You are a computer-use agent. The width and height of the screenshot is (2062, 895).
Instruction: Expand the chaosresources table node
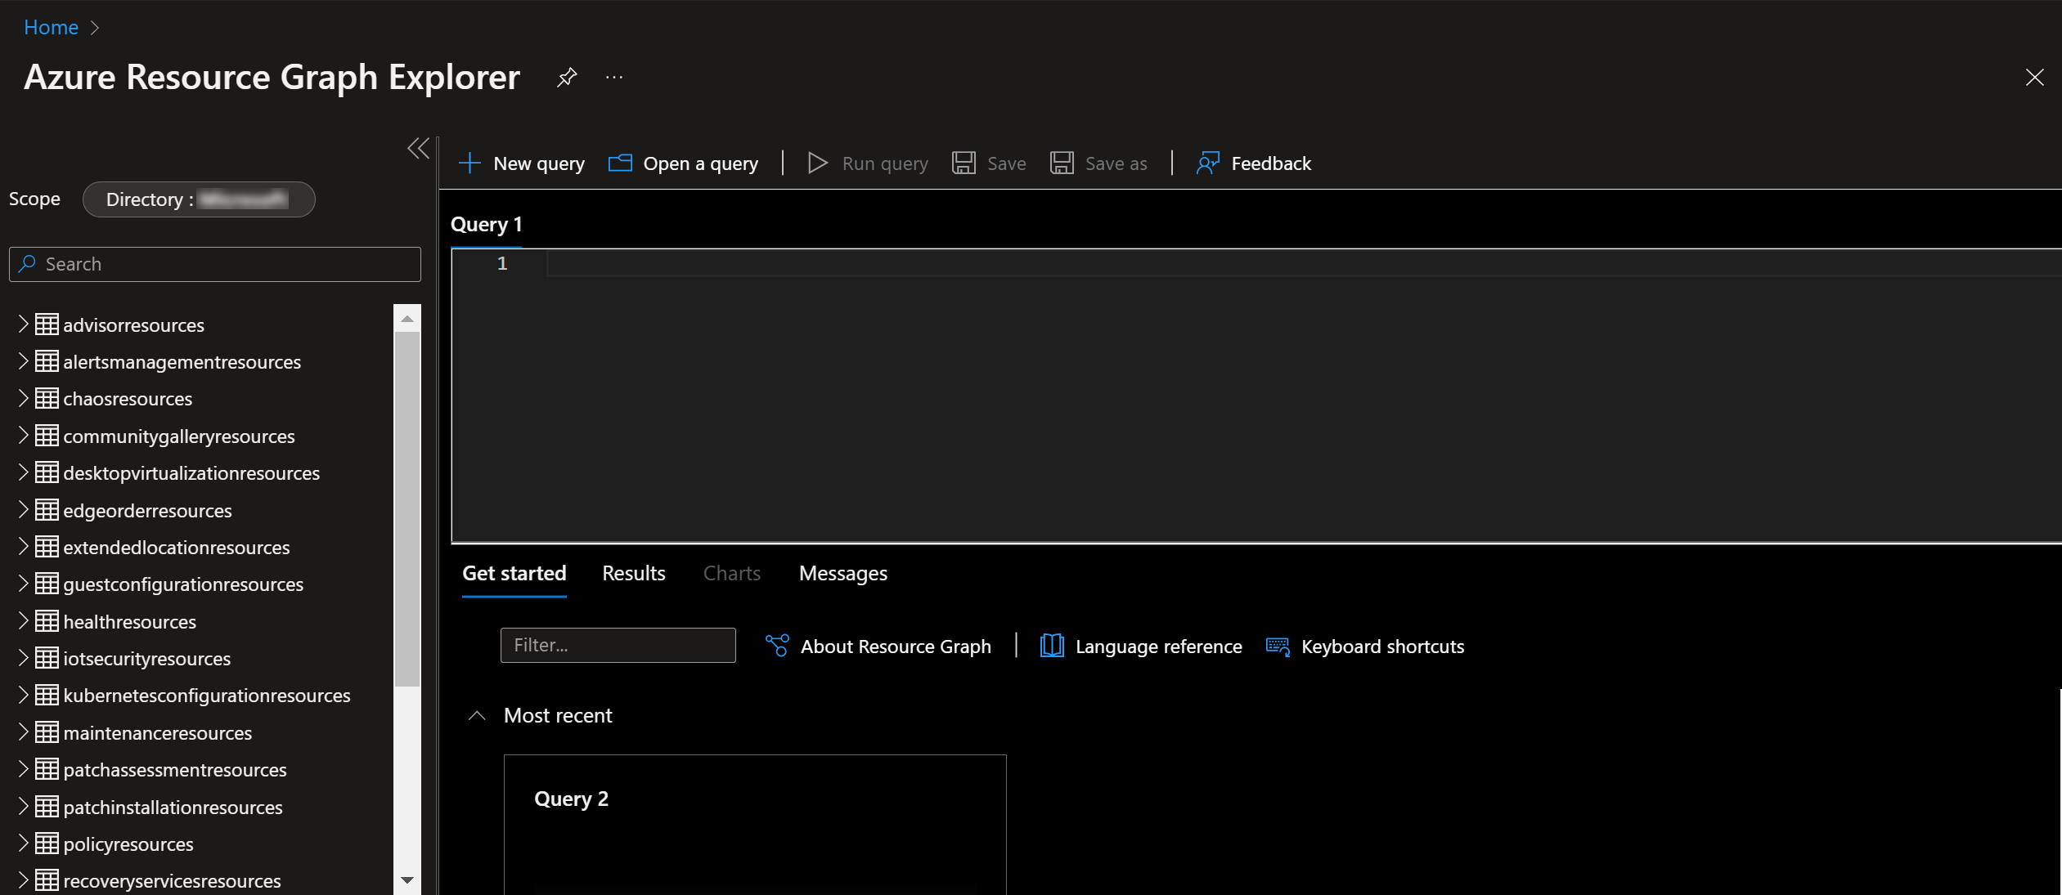click(x=23, y=398)
